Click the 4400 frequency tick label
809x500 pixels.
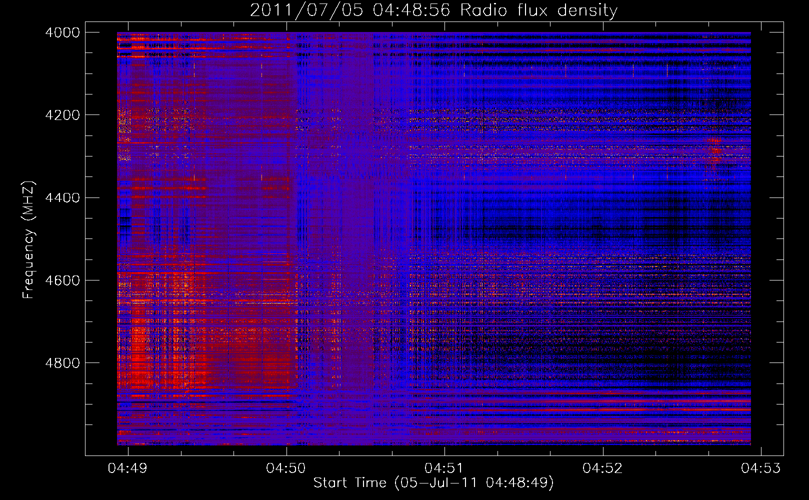(62, 198)
